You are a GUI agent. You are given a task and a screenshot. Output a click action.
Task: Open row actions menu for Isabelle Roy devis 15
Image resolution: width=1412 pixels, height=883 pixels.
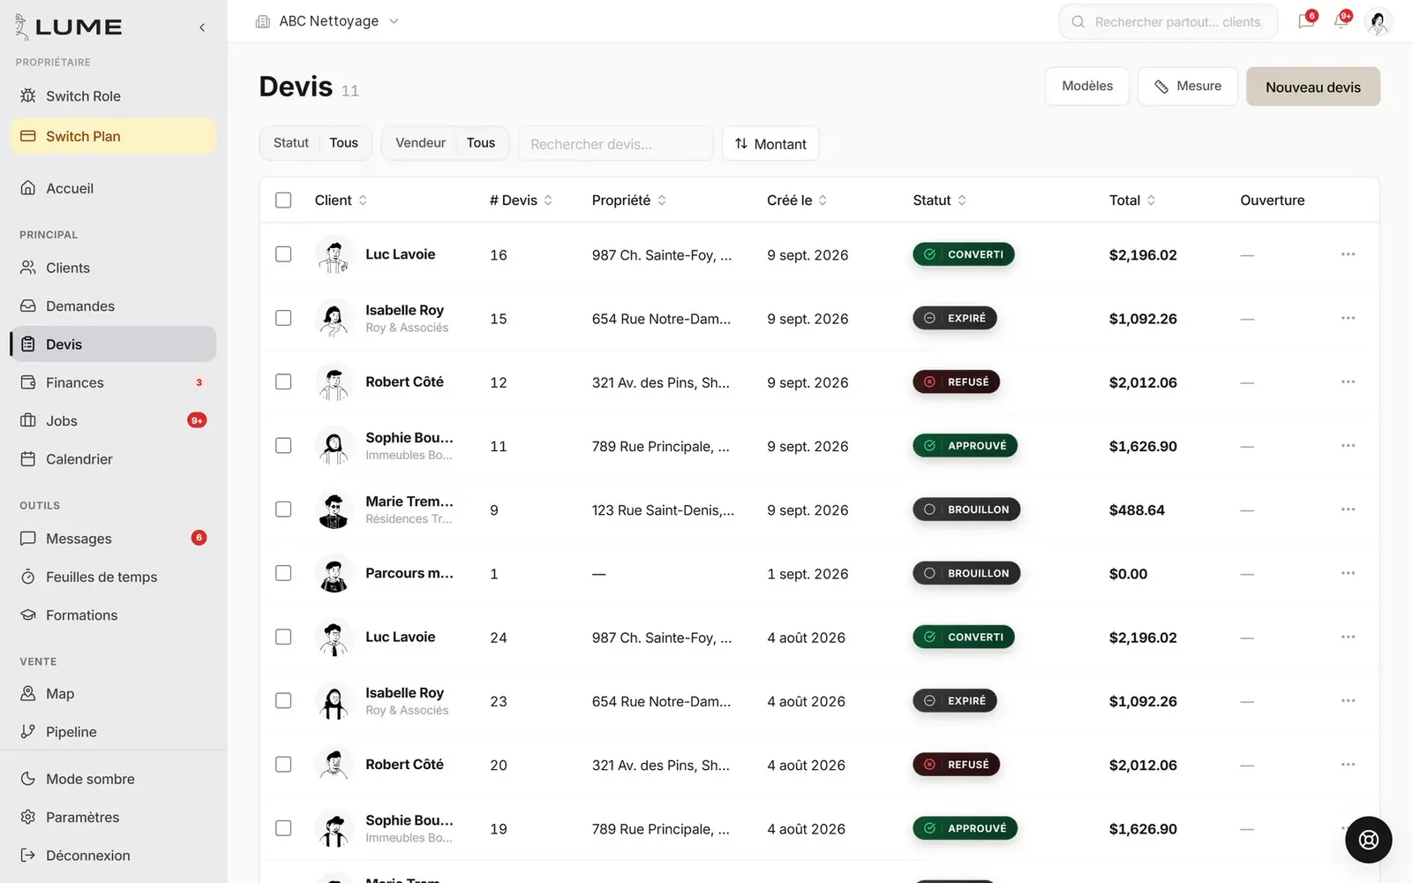tap(1348, 318)
